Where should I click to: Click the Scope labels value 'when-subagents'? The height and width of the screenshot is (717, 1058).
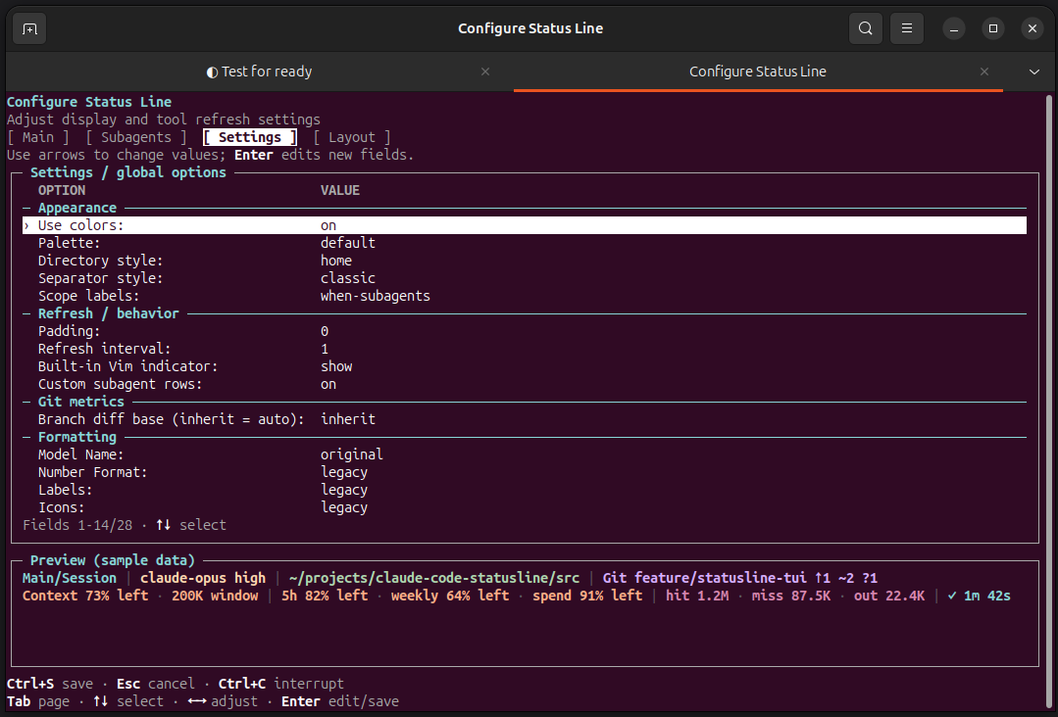coord(376,296)
